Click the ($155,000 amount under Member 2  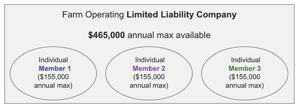click(149, 77)
